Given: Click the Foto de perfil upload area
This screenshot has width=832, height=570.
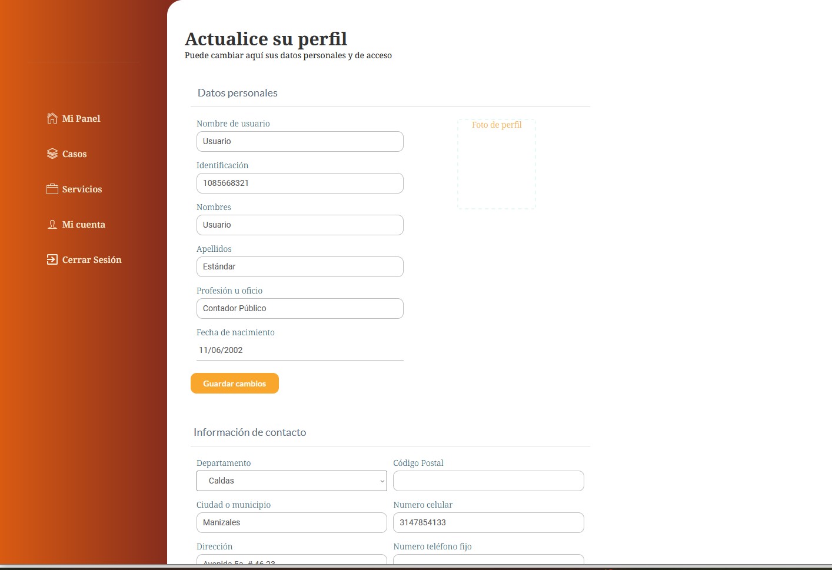Looking at the screenshot, I should pyautogui.click(x=497, y=165).
